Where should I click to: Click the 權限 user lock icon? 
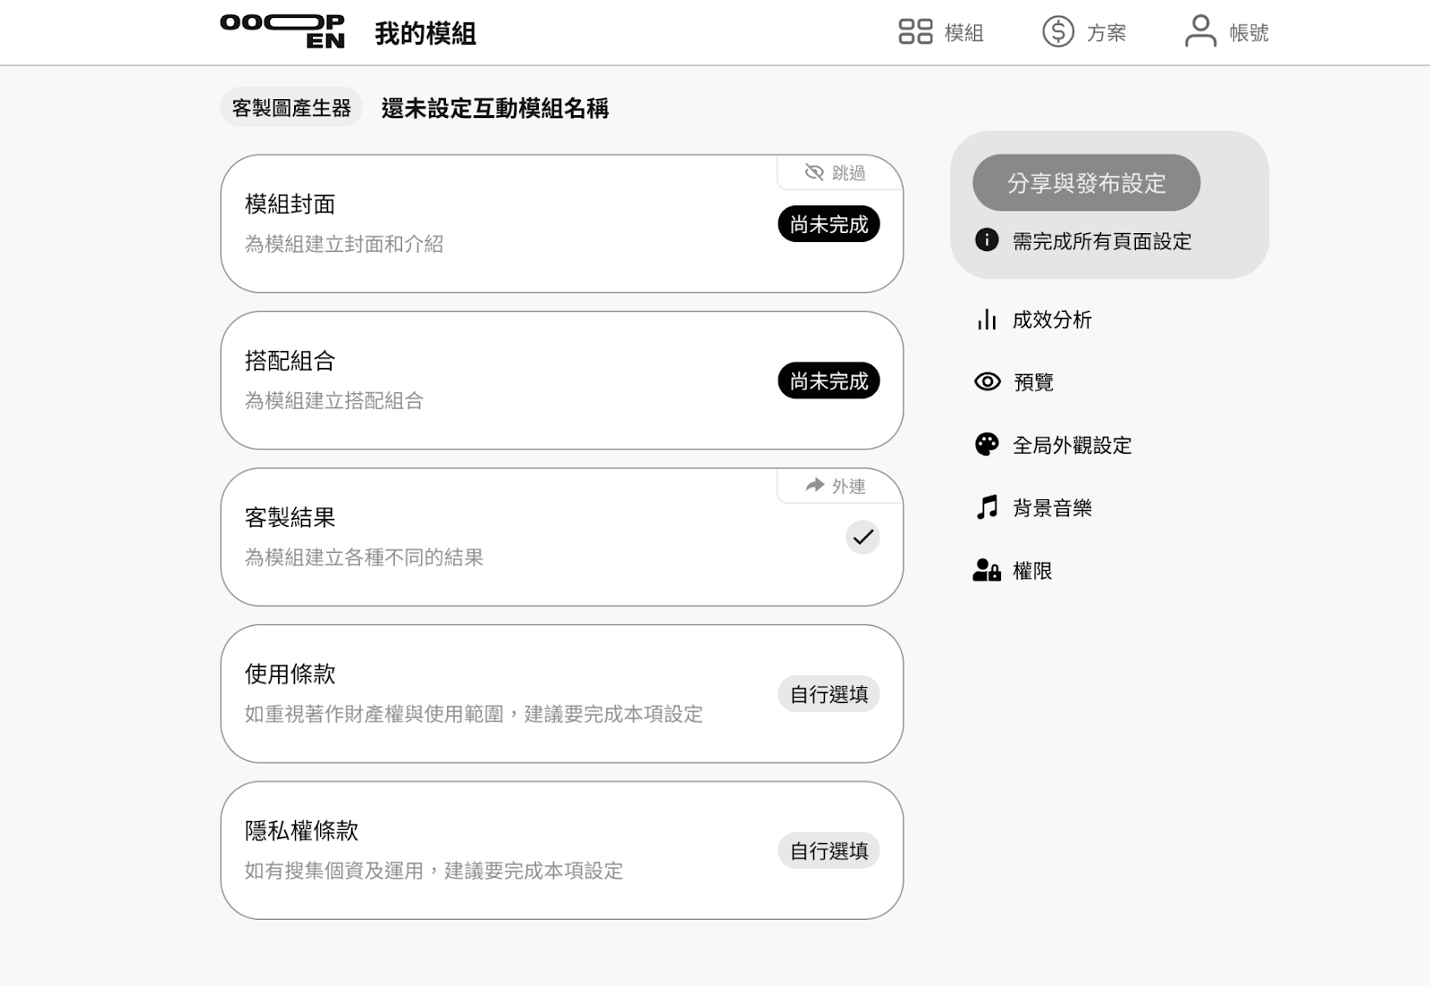(x=987, y=570)
